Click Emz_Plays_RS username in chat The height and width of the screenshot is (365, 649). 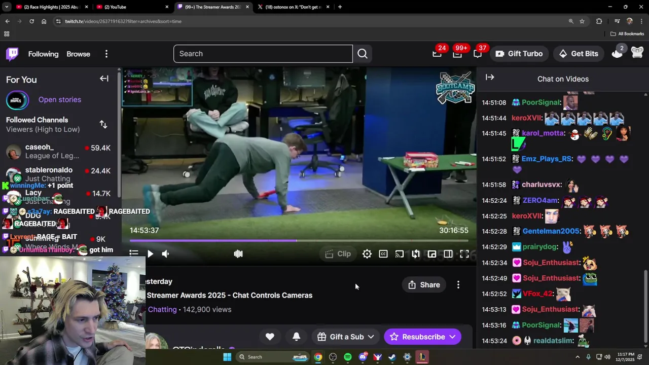tap(547, 159)
